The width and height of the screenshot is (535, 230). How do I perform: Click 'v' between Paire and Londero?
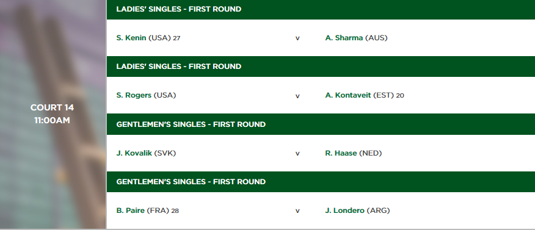point(297,211)
